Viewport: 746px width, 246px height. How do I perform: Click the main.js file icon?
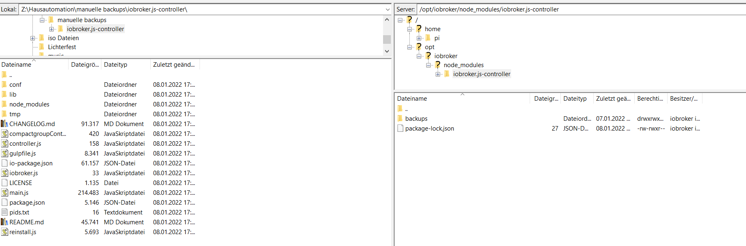(x=5, y=192)
